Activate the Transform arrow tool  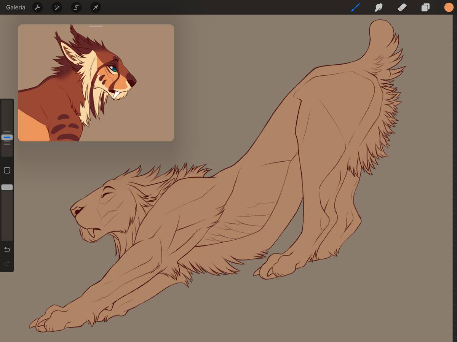96,7
